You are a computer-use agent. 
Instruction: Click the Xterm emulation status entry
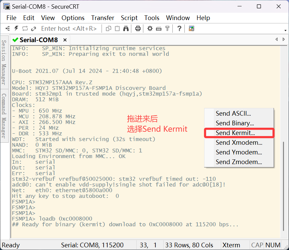coord(231,245)
